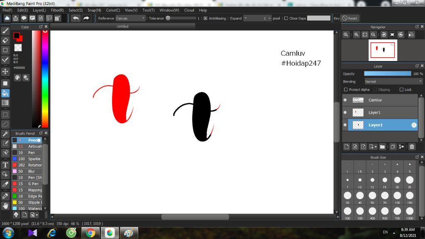Image resolution: width=425 pixels, height=239 pixels.
Task: Enable Protect Alpha checkbox
Action: pyautogui.click(x=346, y=90)
